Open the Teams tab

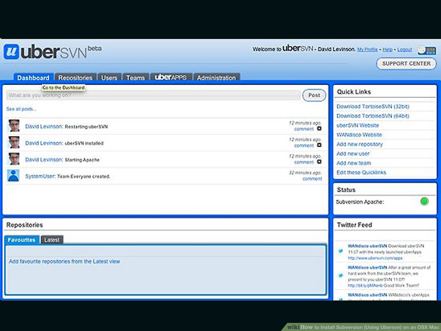tap(136, 78)
